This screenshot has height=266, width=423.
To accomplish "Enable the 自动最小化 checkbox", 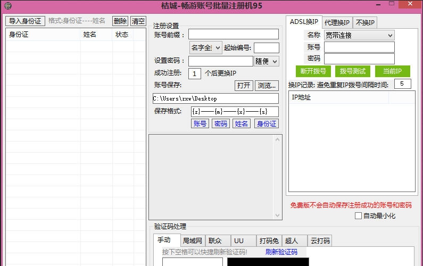I will (358, 216).
